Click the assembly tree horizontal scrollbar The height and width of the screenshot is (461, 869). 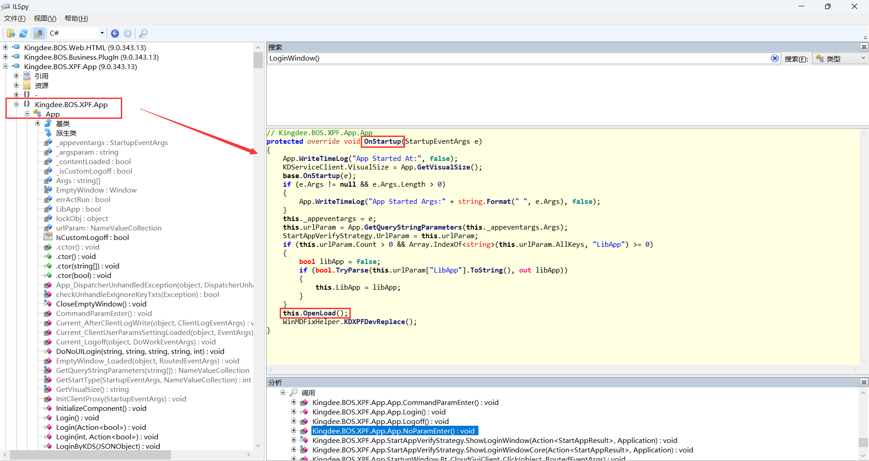(127, 455)
